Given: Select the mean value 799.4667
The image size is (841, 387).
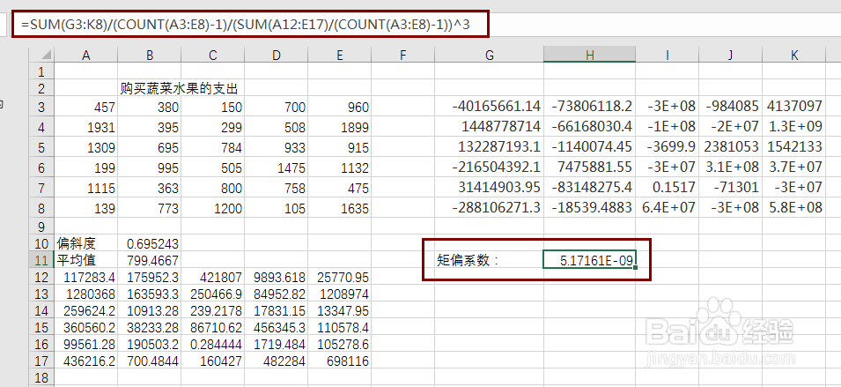Looking at the screenshot, I should pos(150,260).
